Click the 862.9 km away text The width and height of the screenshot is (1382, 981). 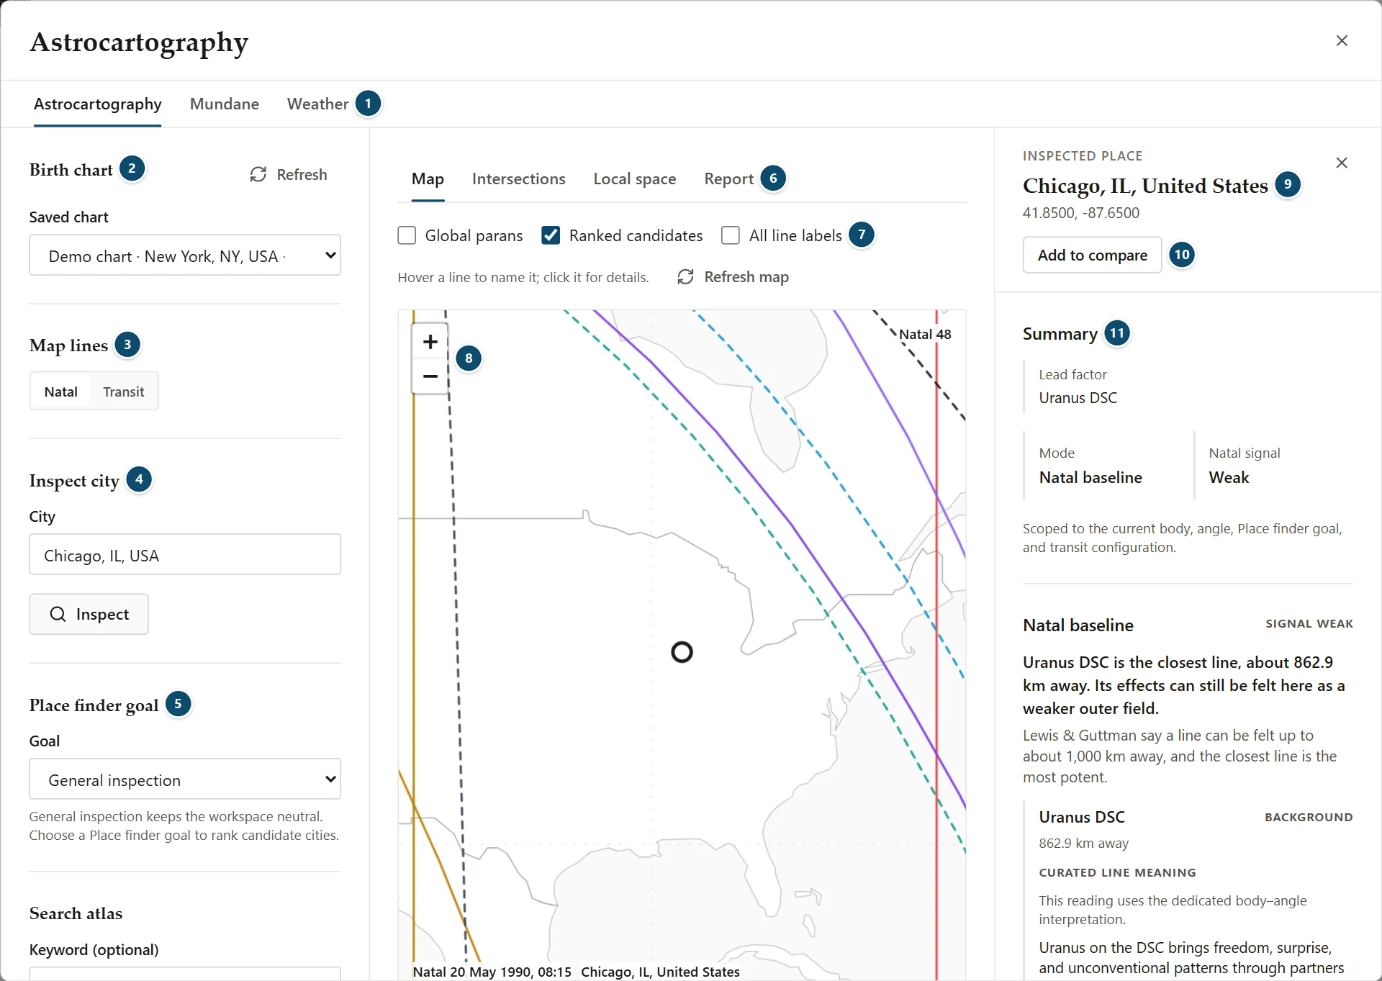tap(1084, 844)
